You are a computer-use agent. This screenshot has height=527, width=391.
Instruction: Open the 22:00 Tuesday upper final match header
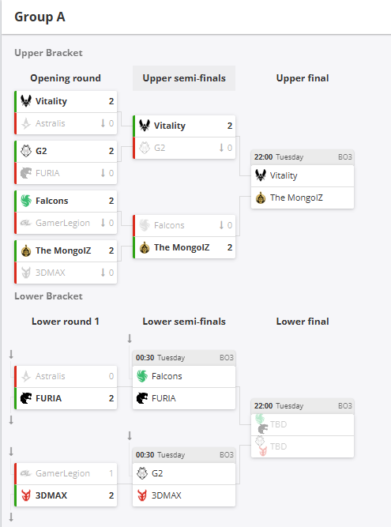point(303,157)
